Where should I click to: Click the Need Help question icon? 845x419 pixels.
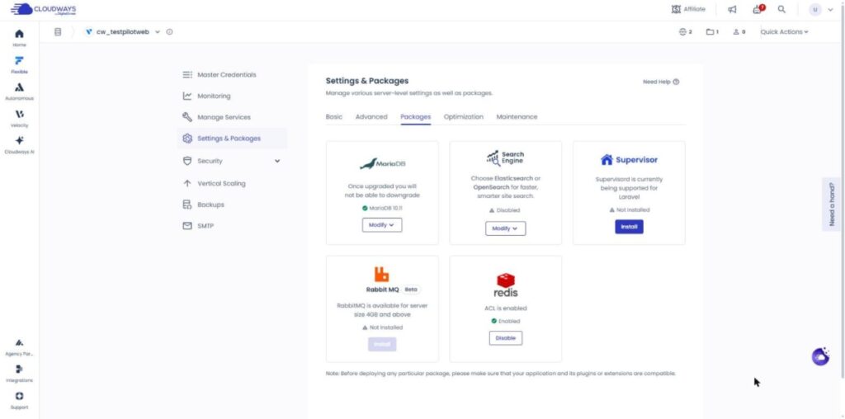pyautogui.click(x=676, y=82)
